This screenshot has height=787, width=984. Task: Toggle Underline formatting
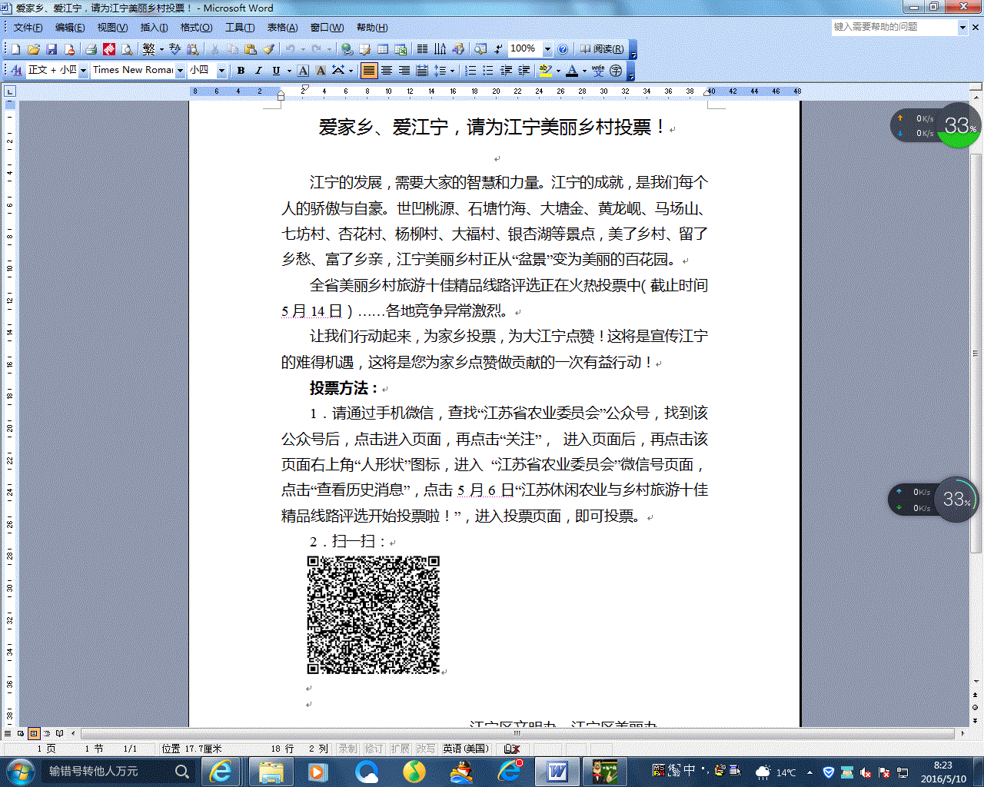pyautogui.click(x=276, y=70)
